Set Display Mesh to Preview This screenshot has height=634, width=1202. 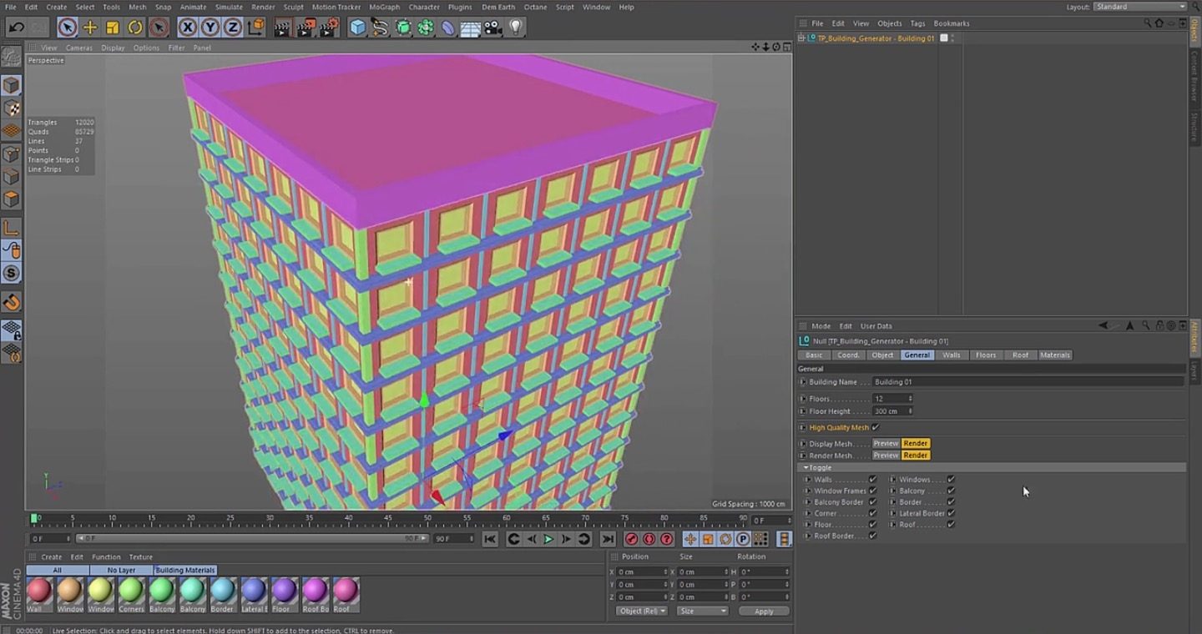[886, 444]
